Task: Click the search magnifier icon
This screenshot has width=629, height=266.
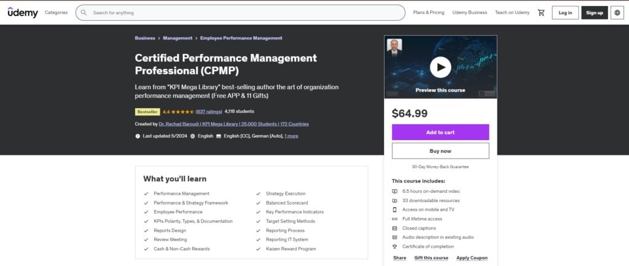Action: 84,12
